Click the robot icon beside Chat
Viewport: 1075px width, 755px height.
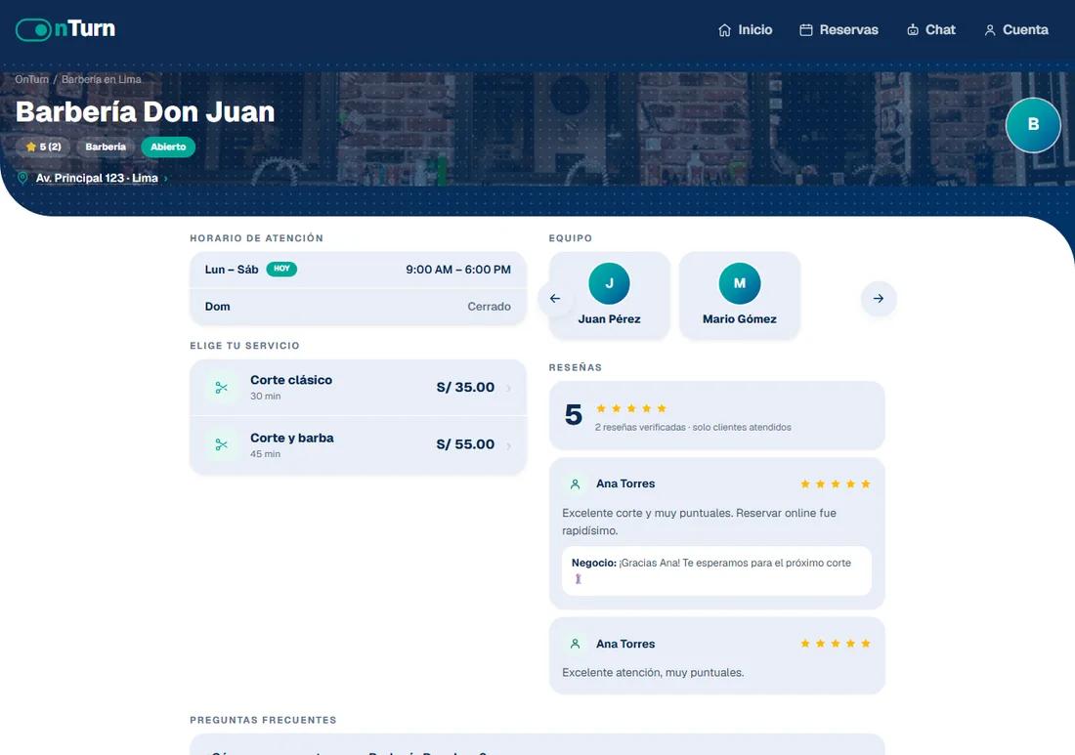click(913, 30)
